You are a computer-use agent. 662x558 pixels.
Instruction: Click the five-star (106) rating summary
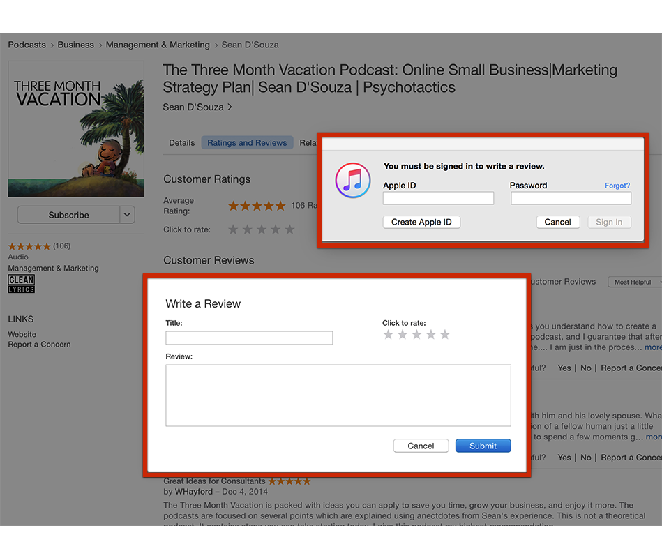coord(39,246)
